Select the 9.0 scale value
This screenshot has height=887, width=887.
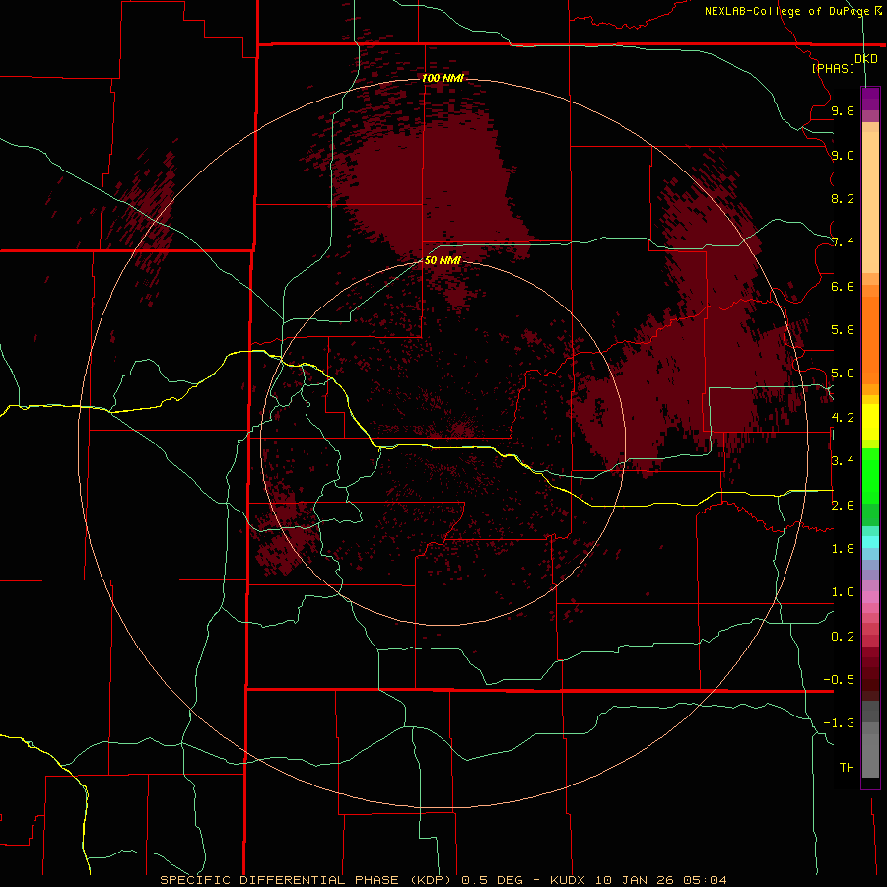point(843,156)
